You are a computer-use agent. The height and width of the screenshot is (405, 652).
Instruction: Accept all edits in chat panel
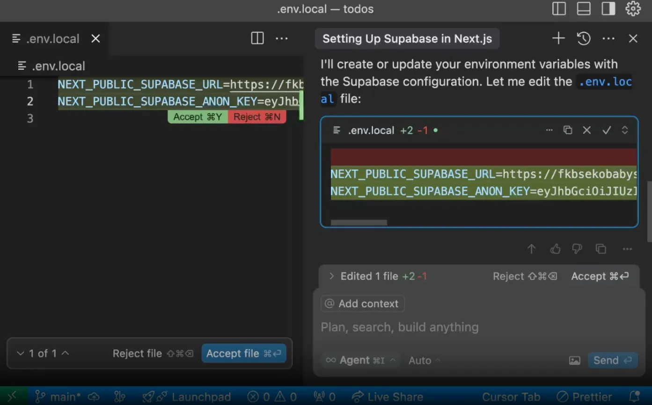click(600, 276)
